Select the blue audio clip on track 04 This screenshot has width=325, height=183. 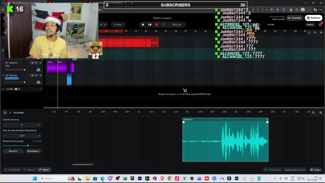69,80
